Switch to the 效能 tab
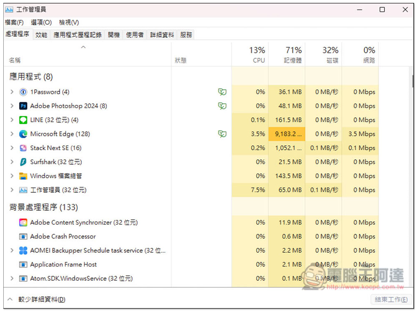Image resolution: width=417 pixels, height=312 pixels. pos(41,35)
